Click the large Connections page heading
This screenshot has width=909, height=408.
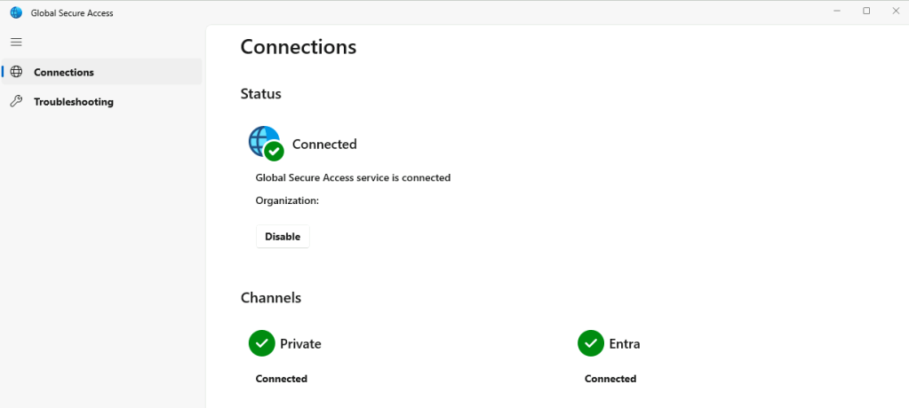[x=299, y=47]
